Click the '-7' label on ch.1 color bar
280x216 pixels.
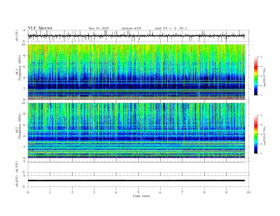(x=261, y=95)
